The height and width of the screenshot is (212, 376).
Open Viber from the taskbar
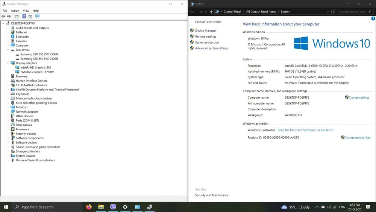point(113,207)
